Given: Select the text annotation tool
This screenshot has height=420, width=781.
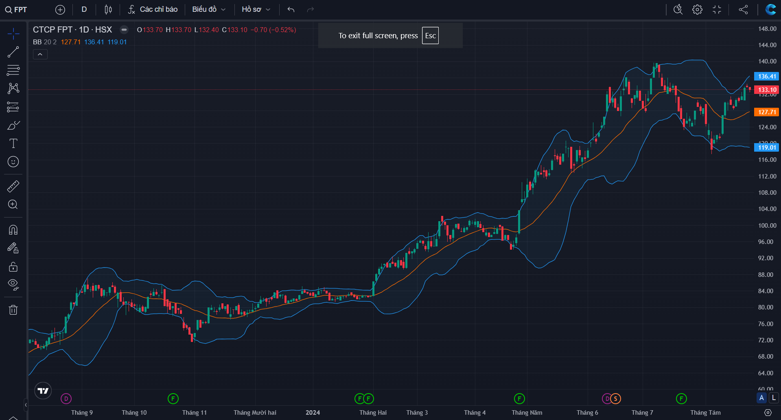Looking at the screenshot, I should pyautogui.click(x=13, y=144).
